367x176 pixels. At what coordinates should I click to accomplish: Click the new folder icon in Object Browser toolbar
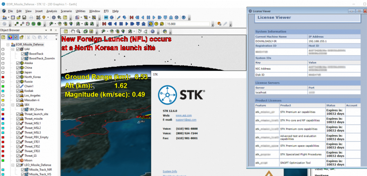(x=22, y=37)
